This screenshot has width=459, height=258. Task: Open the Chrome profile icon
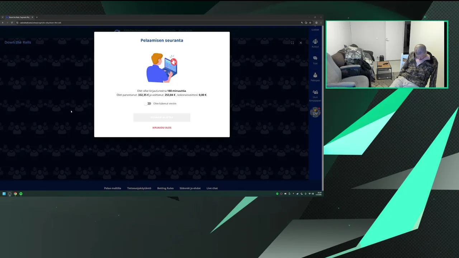[316, 23]
